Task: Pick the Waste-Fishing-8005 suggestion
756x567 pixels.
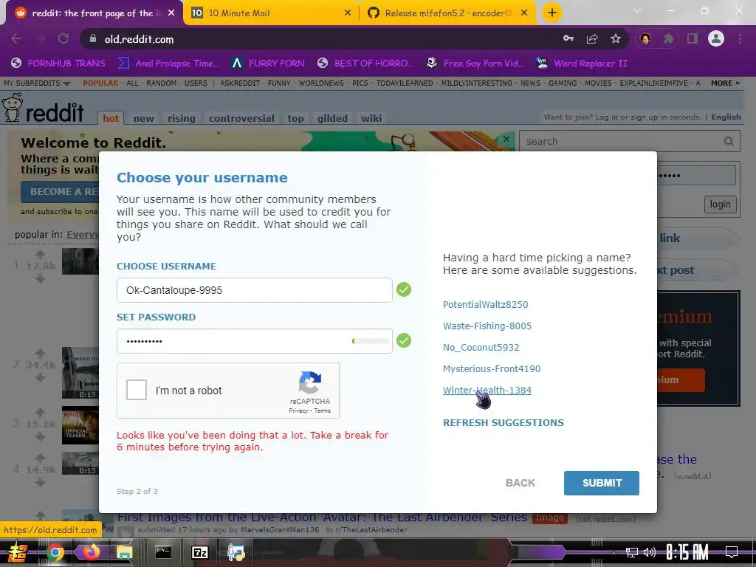Action: click(487, 326)
